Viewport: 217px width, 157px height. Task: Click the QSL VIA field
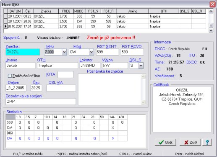[61, 88]
